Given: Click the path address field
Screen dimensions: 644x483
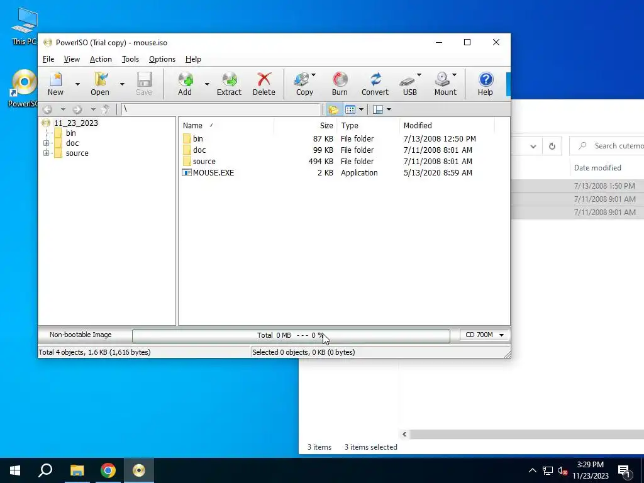Looking at the screenshot, I should tap(221, 109).
